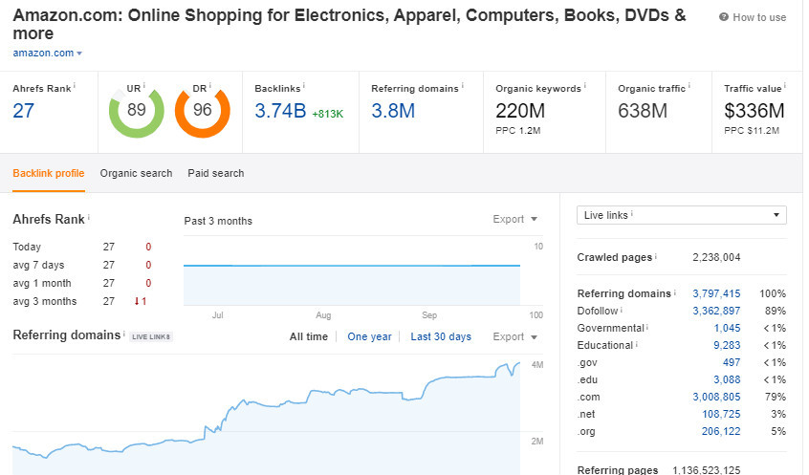Viewport: 809px width, 475px height.
Task: Click the info icon beside Ahrefs Rank metric
Action: [x=75, y=85]
